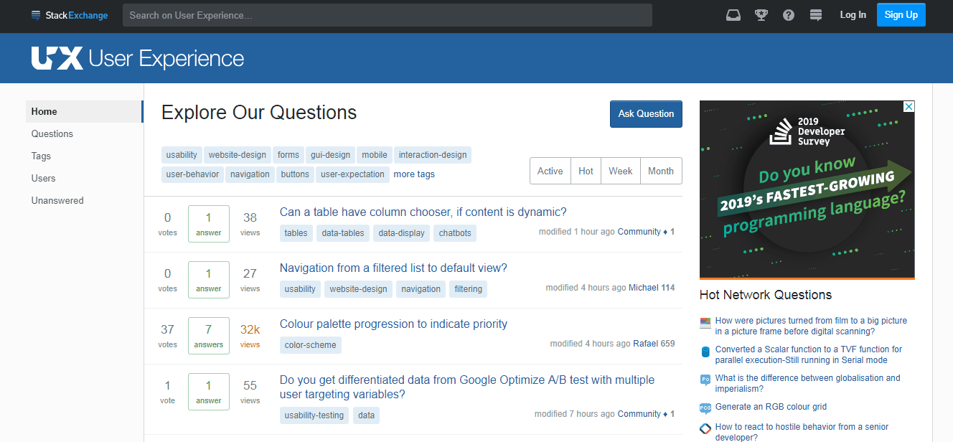Click the UX User Experience logo

pyautogui.click(x=138, y=58)
